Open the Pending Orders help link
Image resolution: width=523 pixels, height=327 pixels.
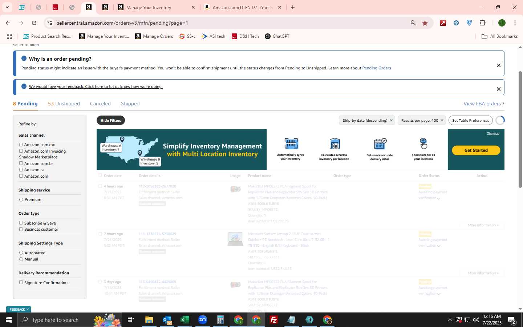click(377, 68)
